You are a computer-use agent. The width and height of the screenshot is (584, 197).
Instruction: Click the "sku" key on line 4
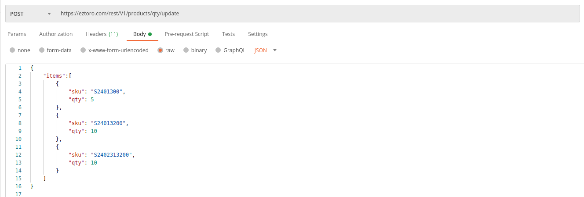tap(77, 92)
